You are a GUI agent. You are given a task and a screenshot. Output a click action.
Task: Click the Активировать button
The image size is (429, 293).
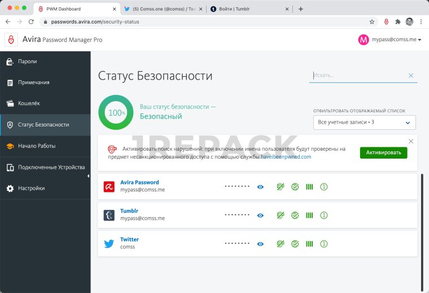383,152
